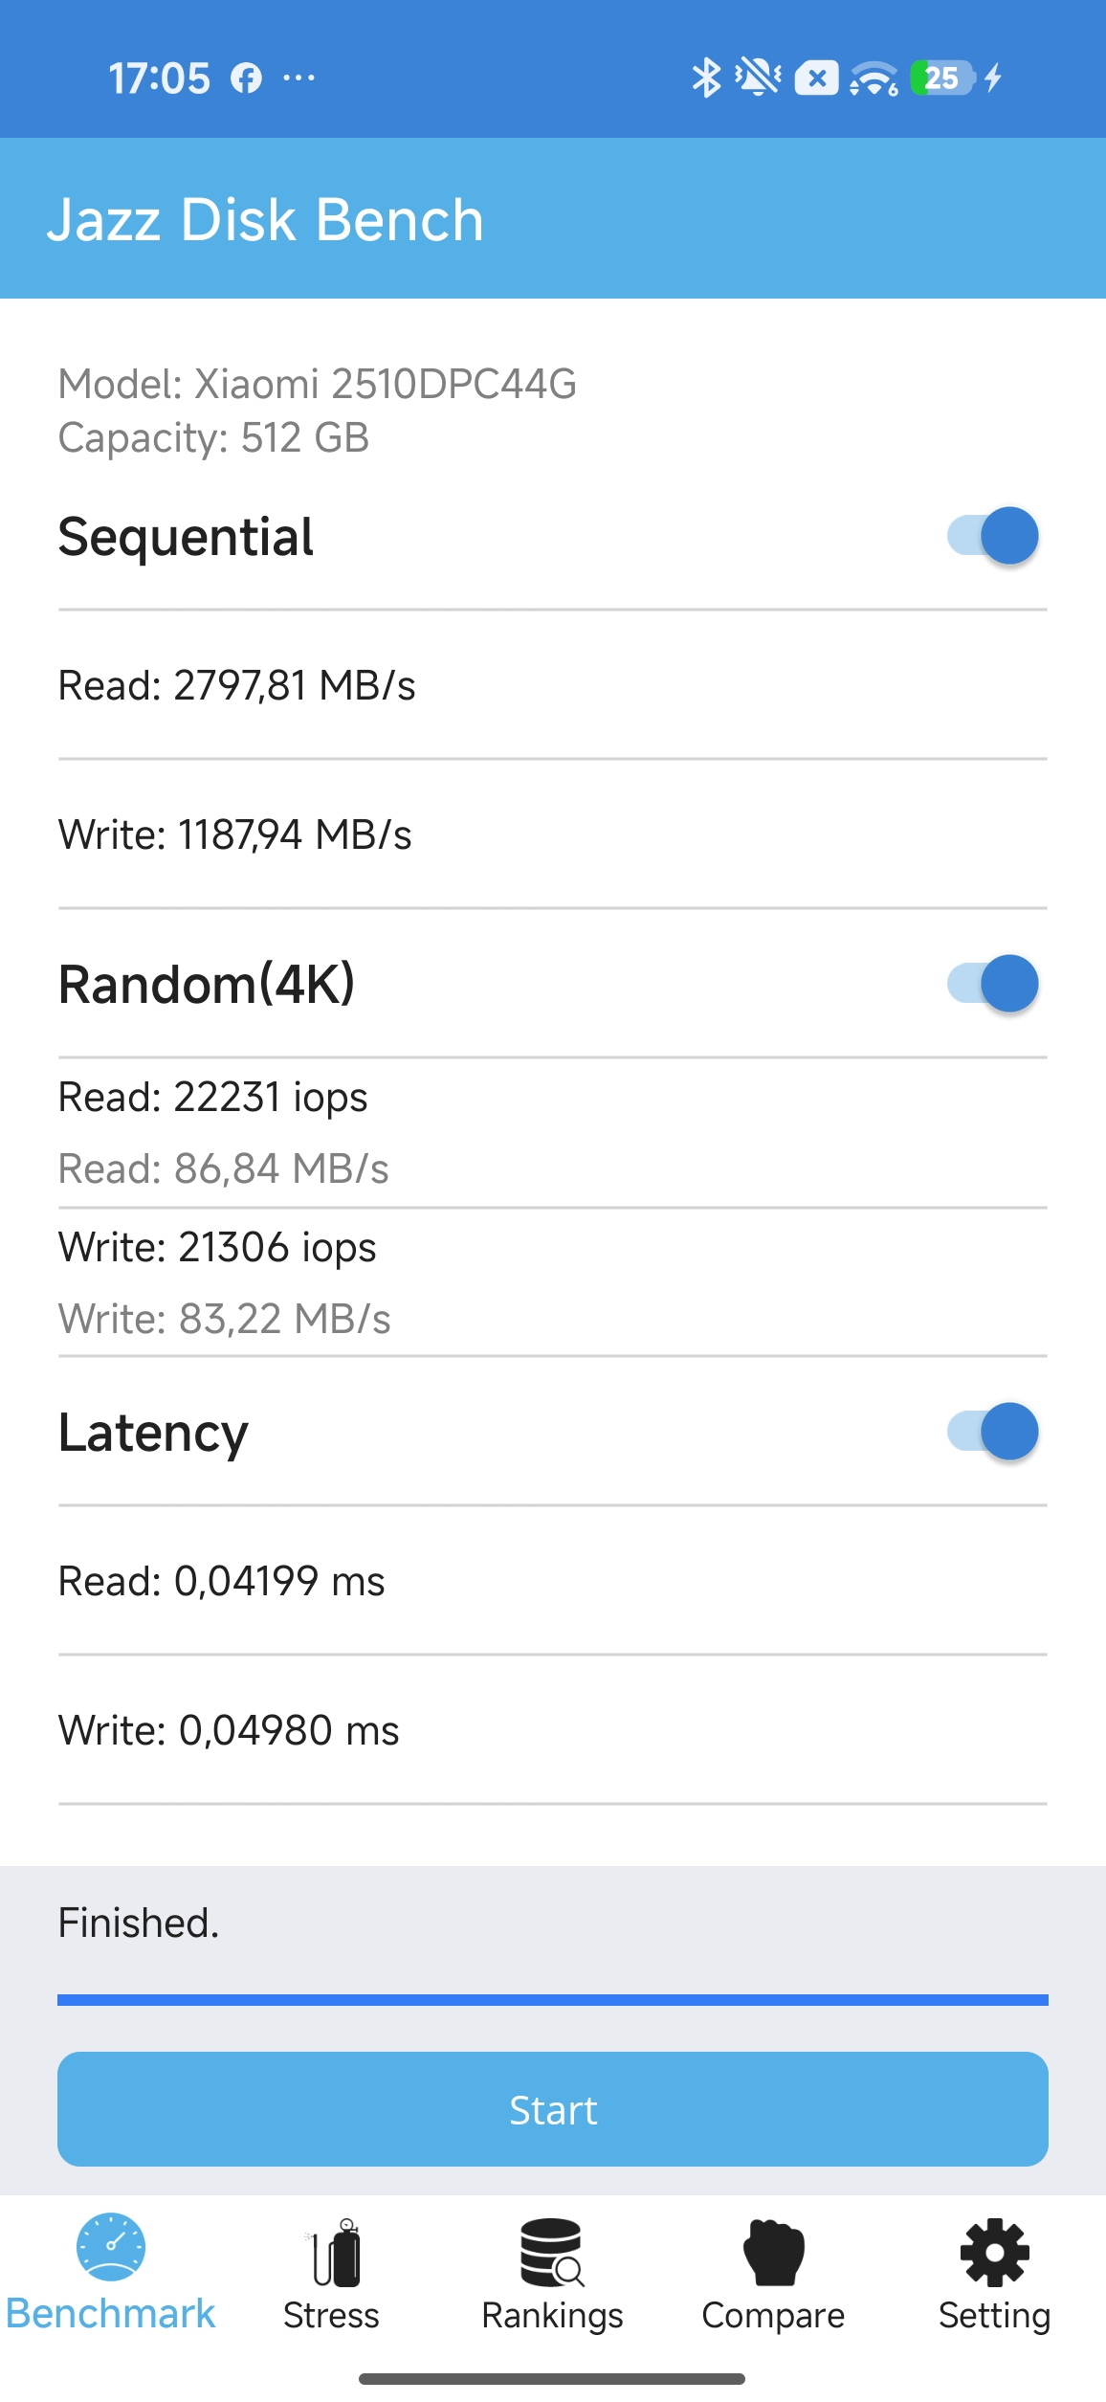
Task: Open the Stress test icon
Action: pyautogui.click(x=333, y=2253)
